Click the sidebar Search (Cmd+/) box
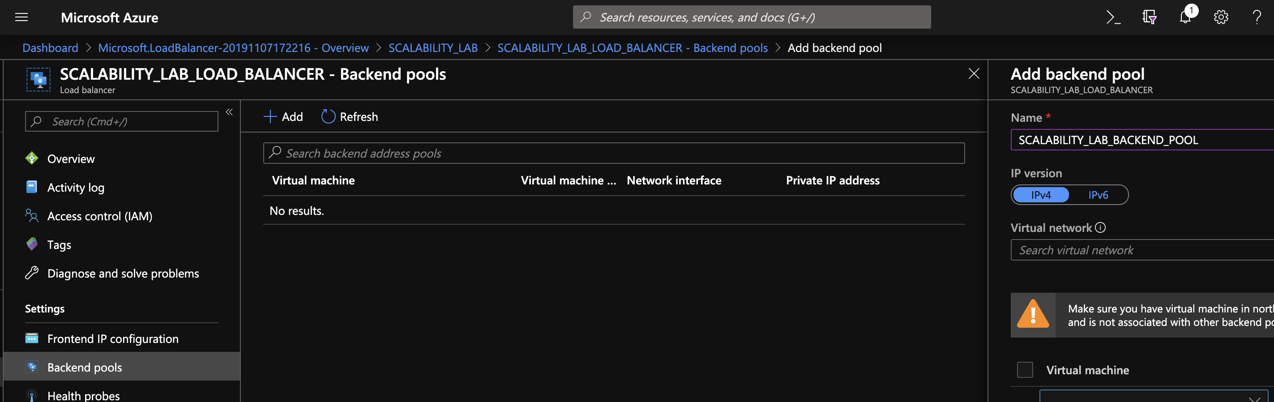The height and width of the screenshot is (402, 1274). (122, 121)
